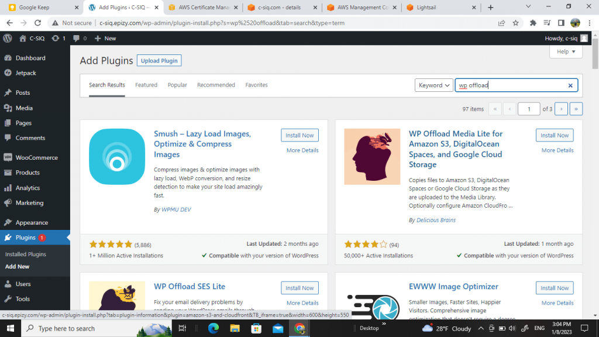Switch to the Search Results tab
This screenshot has width=599, height=337.
(x=107, y=85)
